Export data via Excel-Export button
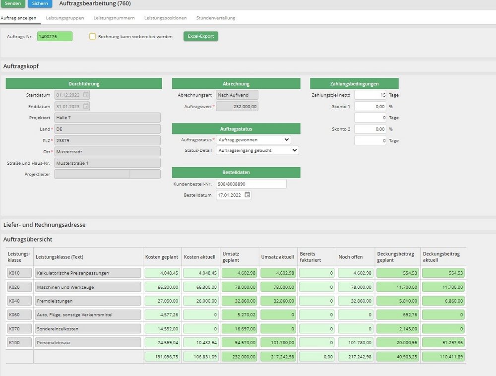The width and height of the screenshot is (496, 376). click(x=201, y=36)
